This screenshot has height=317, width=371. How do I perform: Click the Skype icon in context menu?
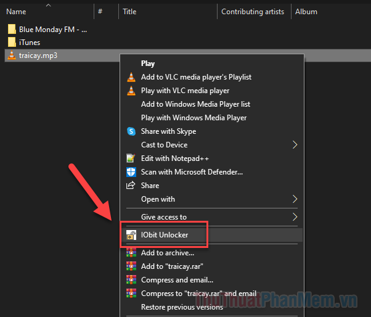pos(131,131)
